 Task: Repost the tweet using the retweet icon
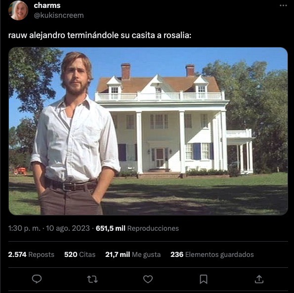tap(92, 279)
